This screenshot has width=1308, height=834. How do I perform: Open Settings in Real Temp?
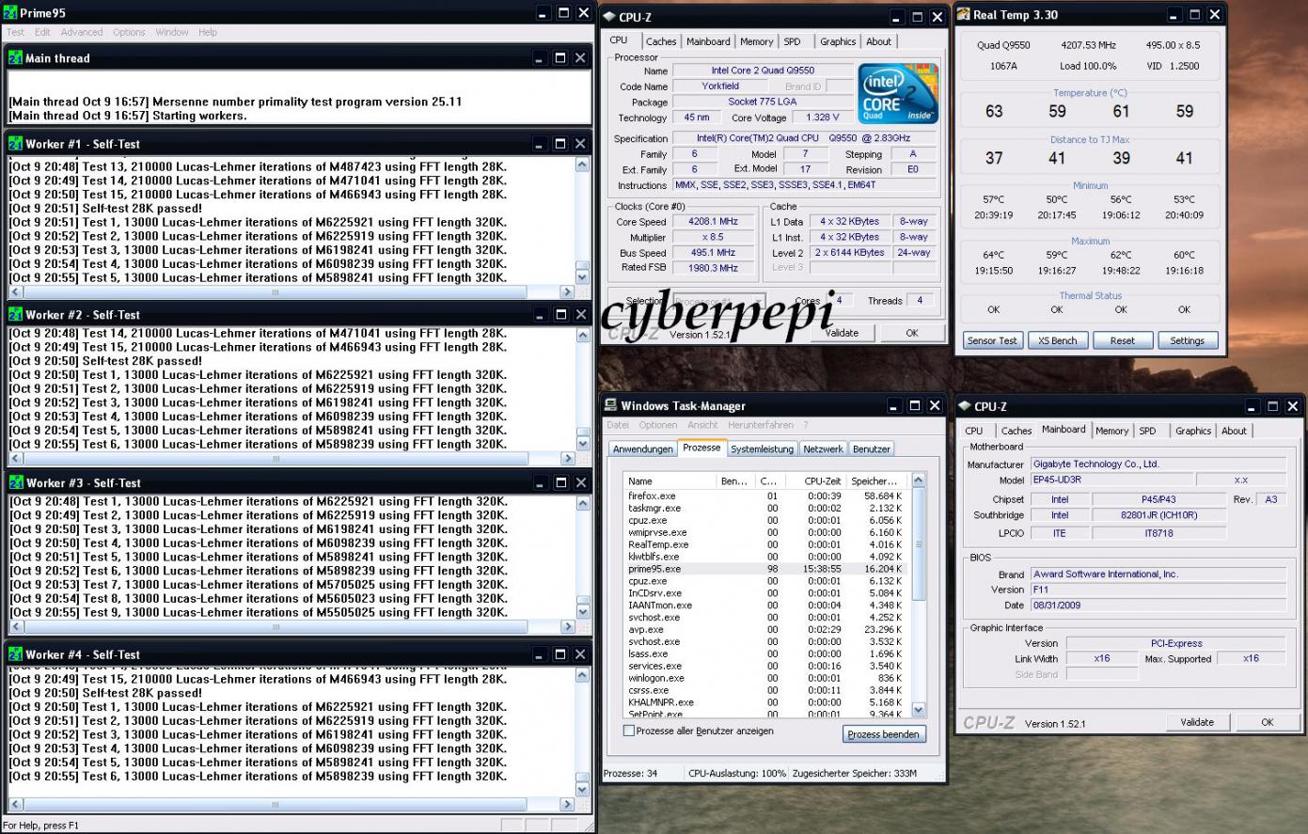tap(1187, 340)
